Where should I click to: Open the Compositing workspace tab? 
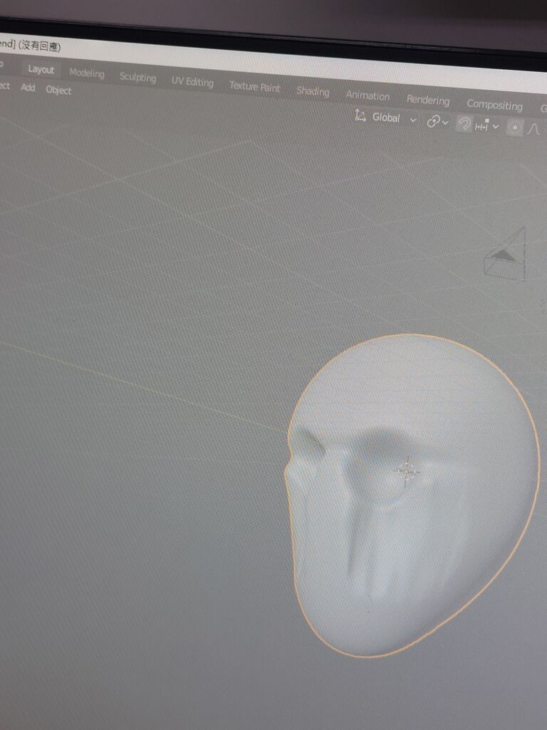[494, 106]
